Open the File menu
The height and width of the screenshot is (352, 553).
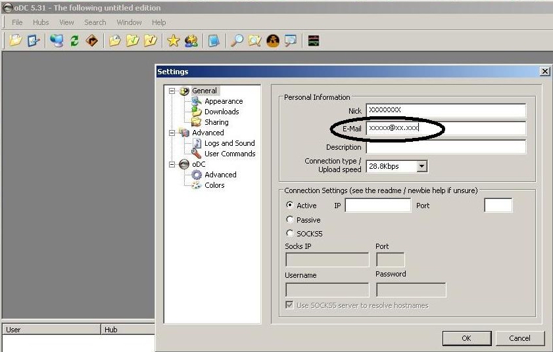(17, 22)
